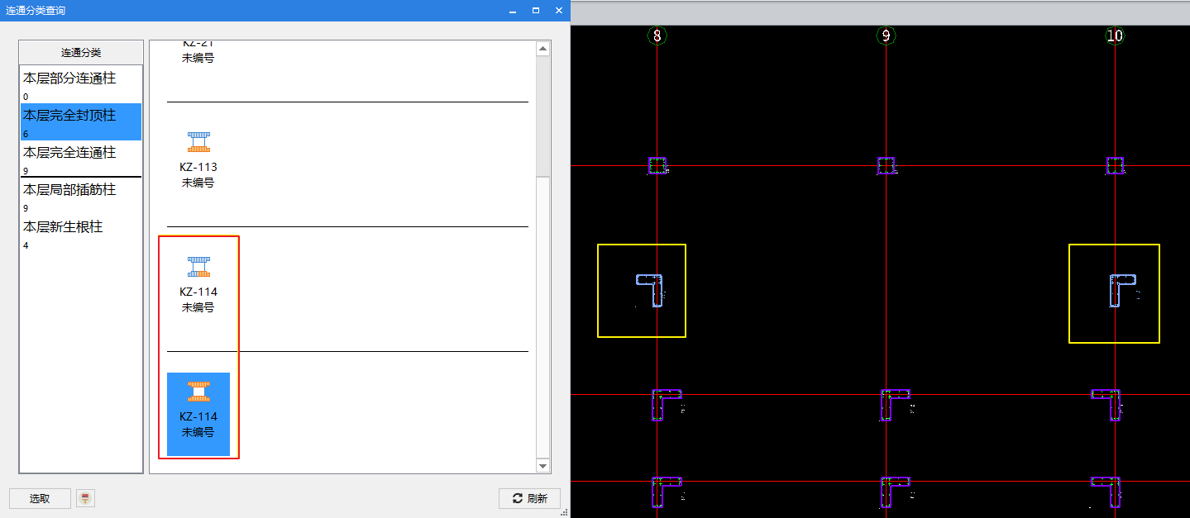Select the blue-highlighted KZ-114 column item
This screenshot has width=1190, height=518.
point(198,413)
